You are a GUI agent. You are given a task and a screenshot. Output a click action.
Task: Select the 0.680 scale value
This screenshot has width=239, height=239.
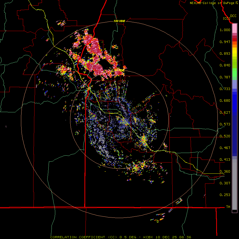pos(225,101)
